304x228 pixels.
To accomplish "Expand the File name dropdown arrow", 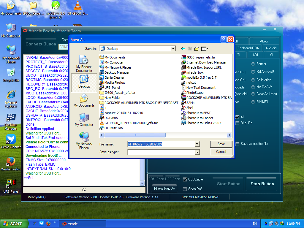I will click(197, 144).
